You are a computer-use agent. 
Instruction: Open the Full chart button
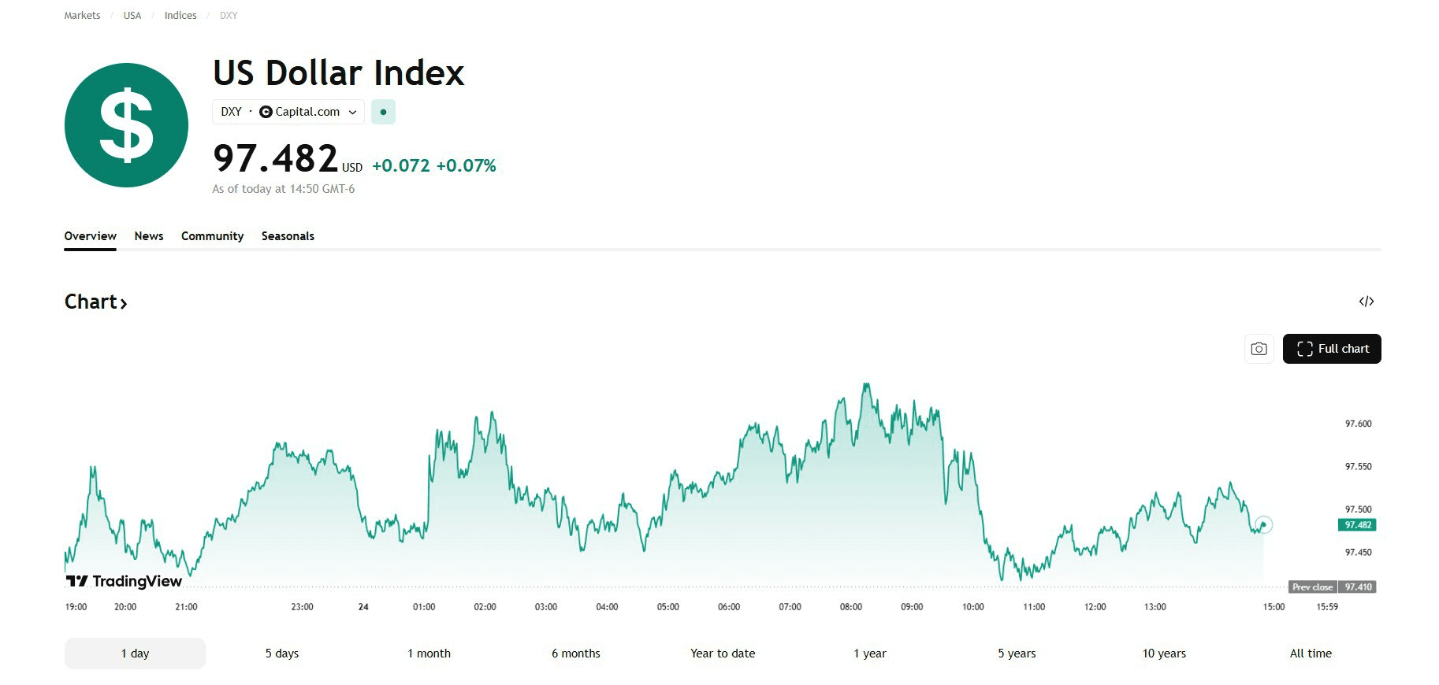(1331, 349)
